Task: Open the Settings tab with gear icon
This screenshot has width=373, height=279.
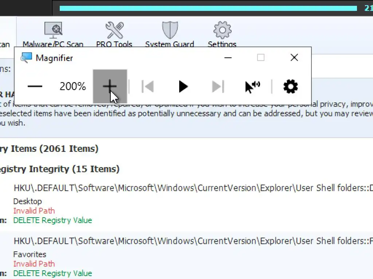Action: point(222,35)
